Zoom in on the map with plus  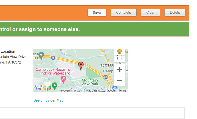pyautogui.click(x=120, y=70)
